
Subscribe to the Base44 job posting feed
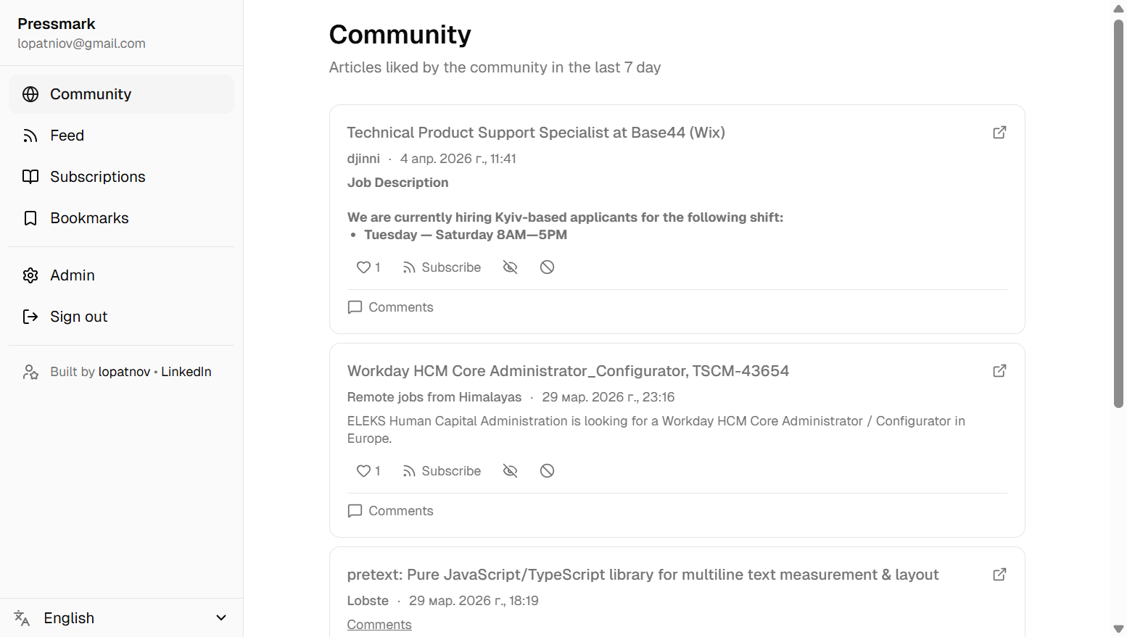point(442,267)
